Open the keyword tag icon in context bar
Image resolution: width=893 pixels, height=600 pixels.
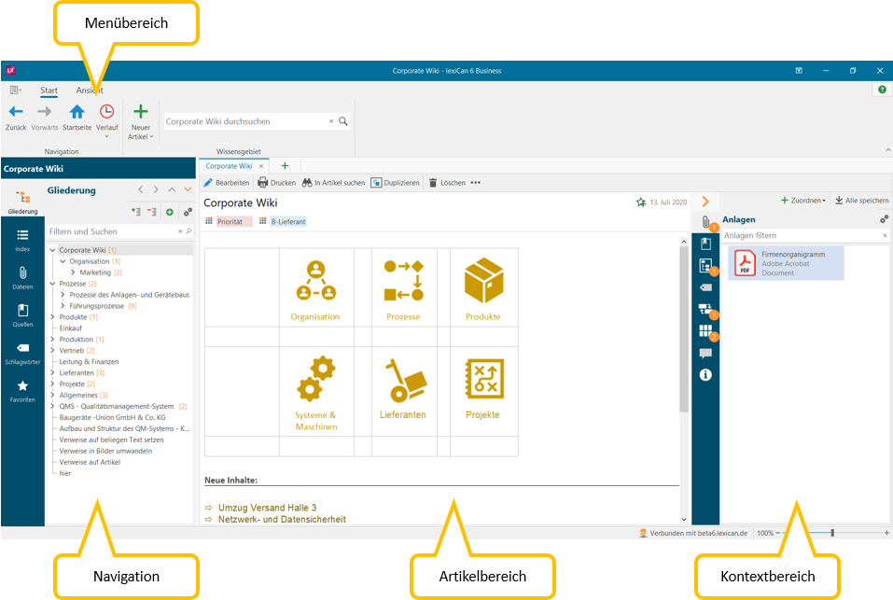click(x=705, y=287)
